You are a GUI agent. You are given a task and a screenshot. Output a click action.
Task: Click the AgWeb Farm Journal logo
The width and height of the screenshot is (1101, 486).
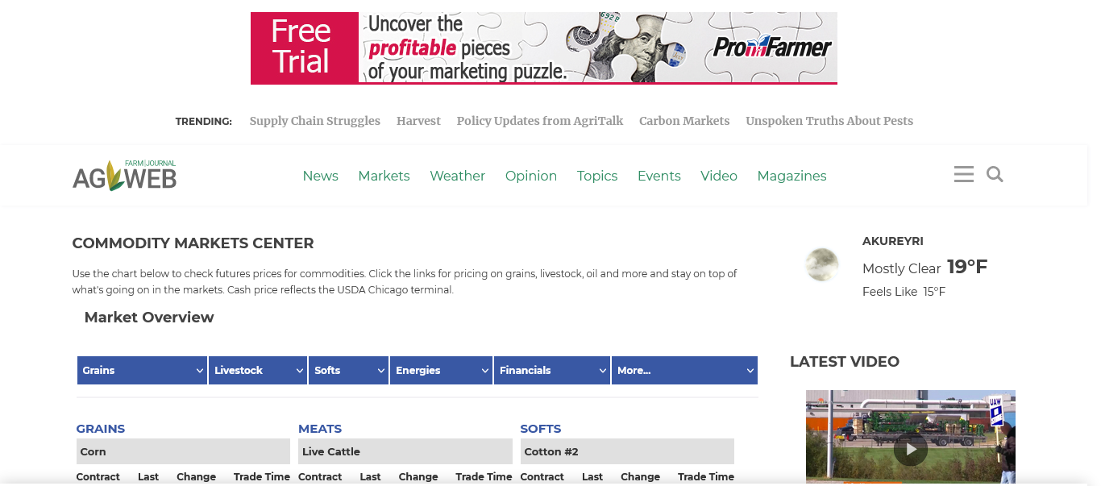124,175
